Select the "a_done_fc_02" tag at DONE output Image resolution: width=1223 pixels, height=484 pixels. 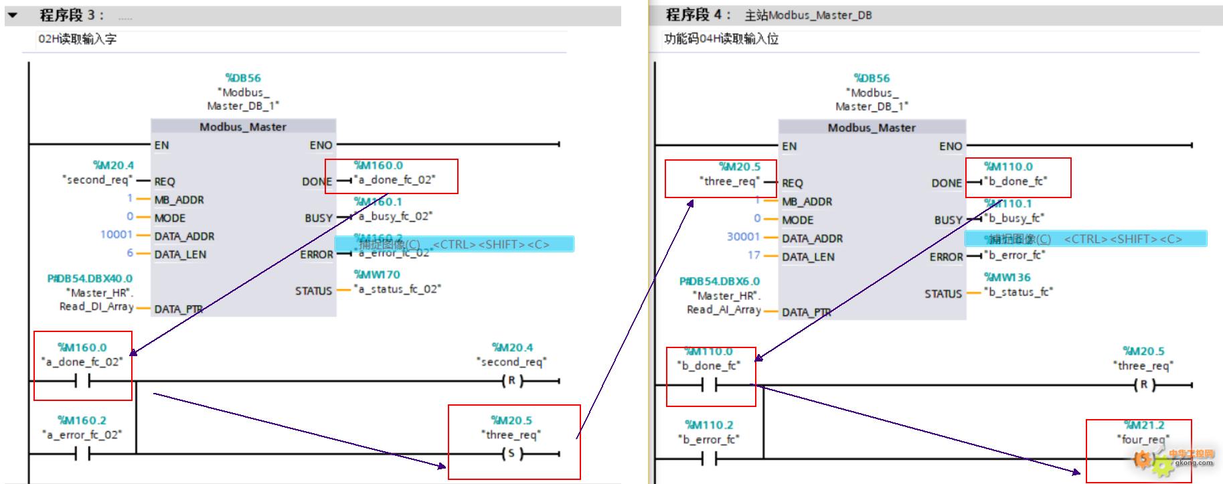tap(394, 179)
